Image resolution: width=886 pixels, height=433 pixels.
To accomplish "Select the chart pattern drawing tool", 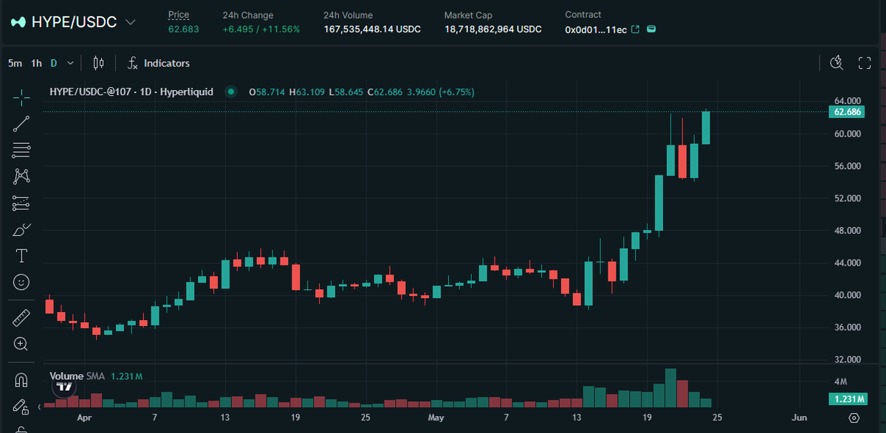I will 21,176.
